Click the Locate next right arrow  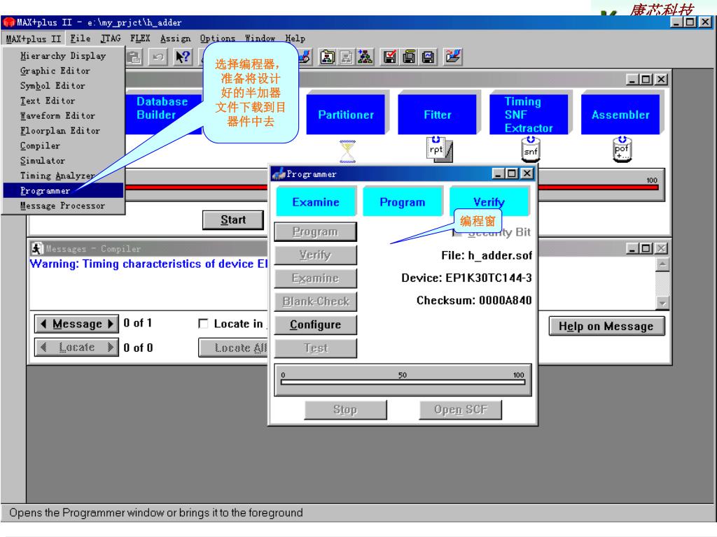pyautogui.click(x=110, y=347)
